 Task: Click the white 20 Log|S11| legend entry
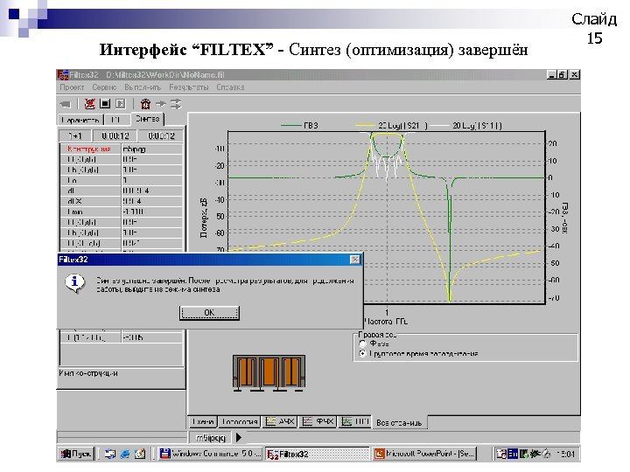[467, 126]
